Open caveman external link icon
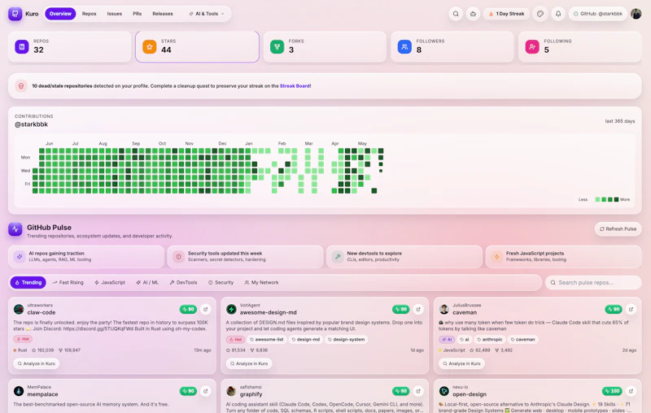 coord(631,309)
